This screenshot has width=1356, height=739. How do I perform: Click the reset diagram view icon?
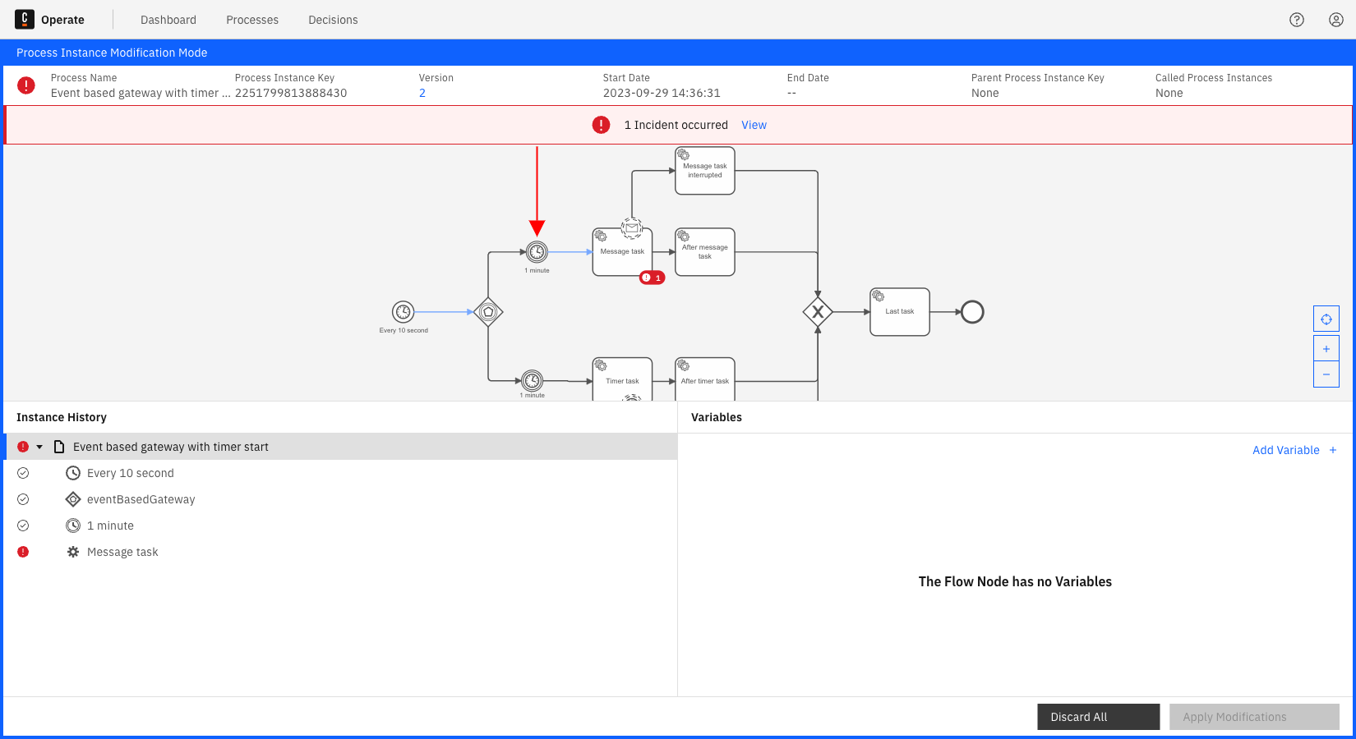point(1326,319)
